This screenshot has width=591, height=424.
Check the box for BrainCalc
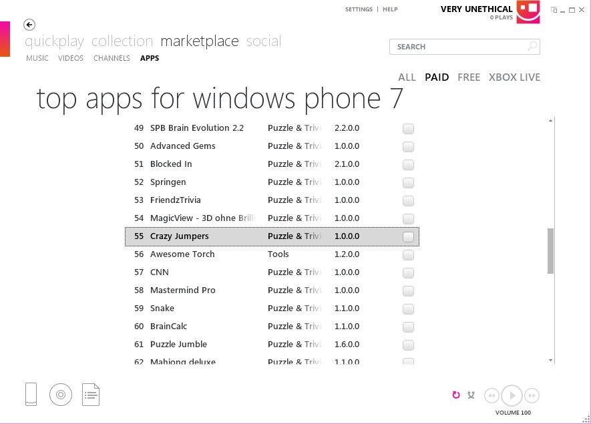point(408,327)
